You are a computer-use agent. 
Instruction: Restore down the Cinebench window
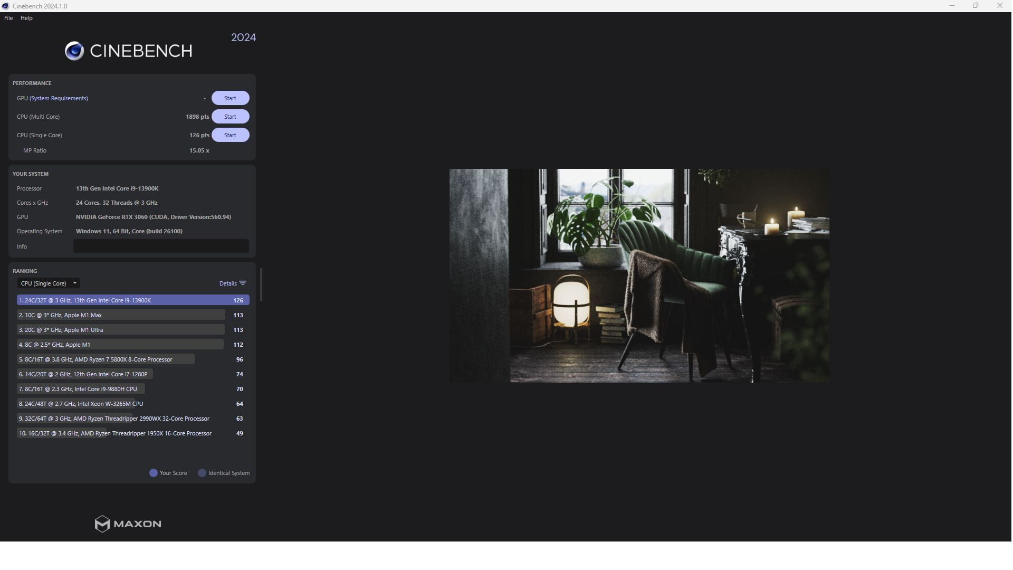coord(976,6)
